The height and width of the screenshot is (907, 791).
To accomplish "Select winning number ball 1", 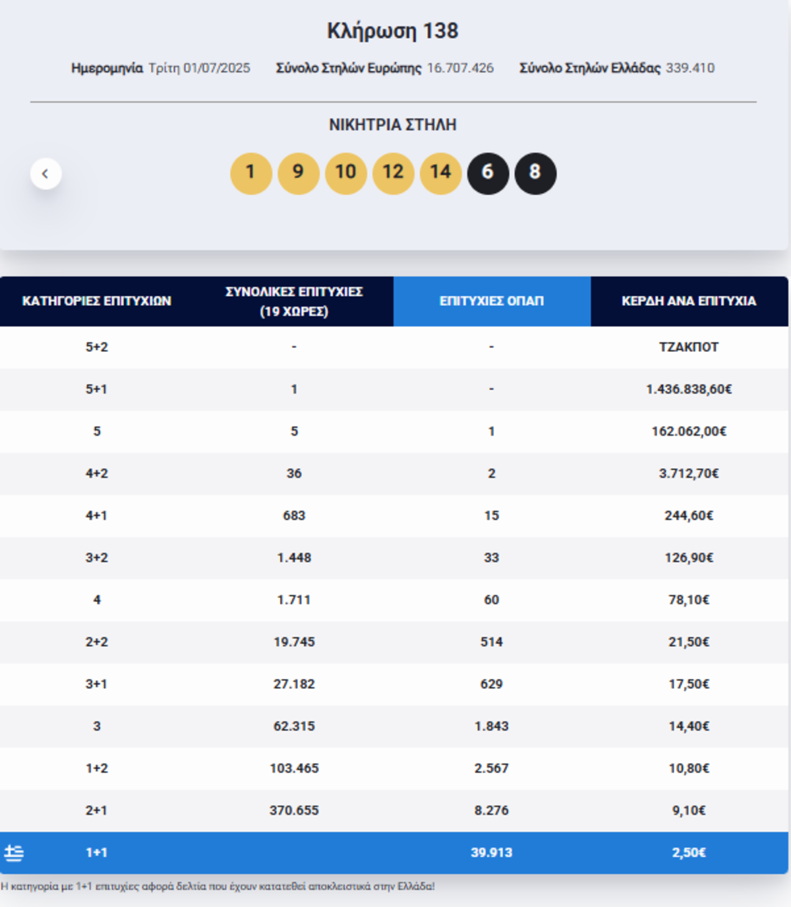I will point(250,173).
